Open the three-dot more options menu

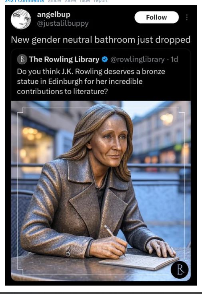[187, 17]
